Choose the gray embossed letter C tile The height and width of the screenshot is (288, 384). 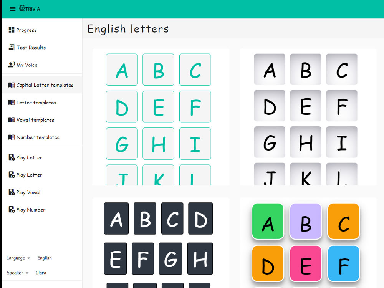point(342,69)
